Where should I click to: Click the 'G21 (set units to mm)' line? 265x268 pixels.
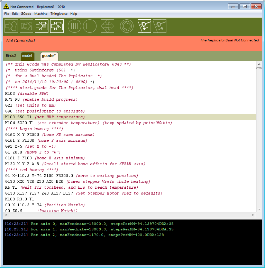(30, 105)
